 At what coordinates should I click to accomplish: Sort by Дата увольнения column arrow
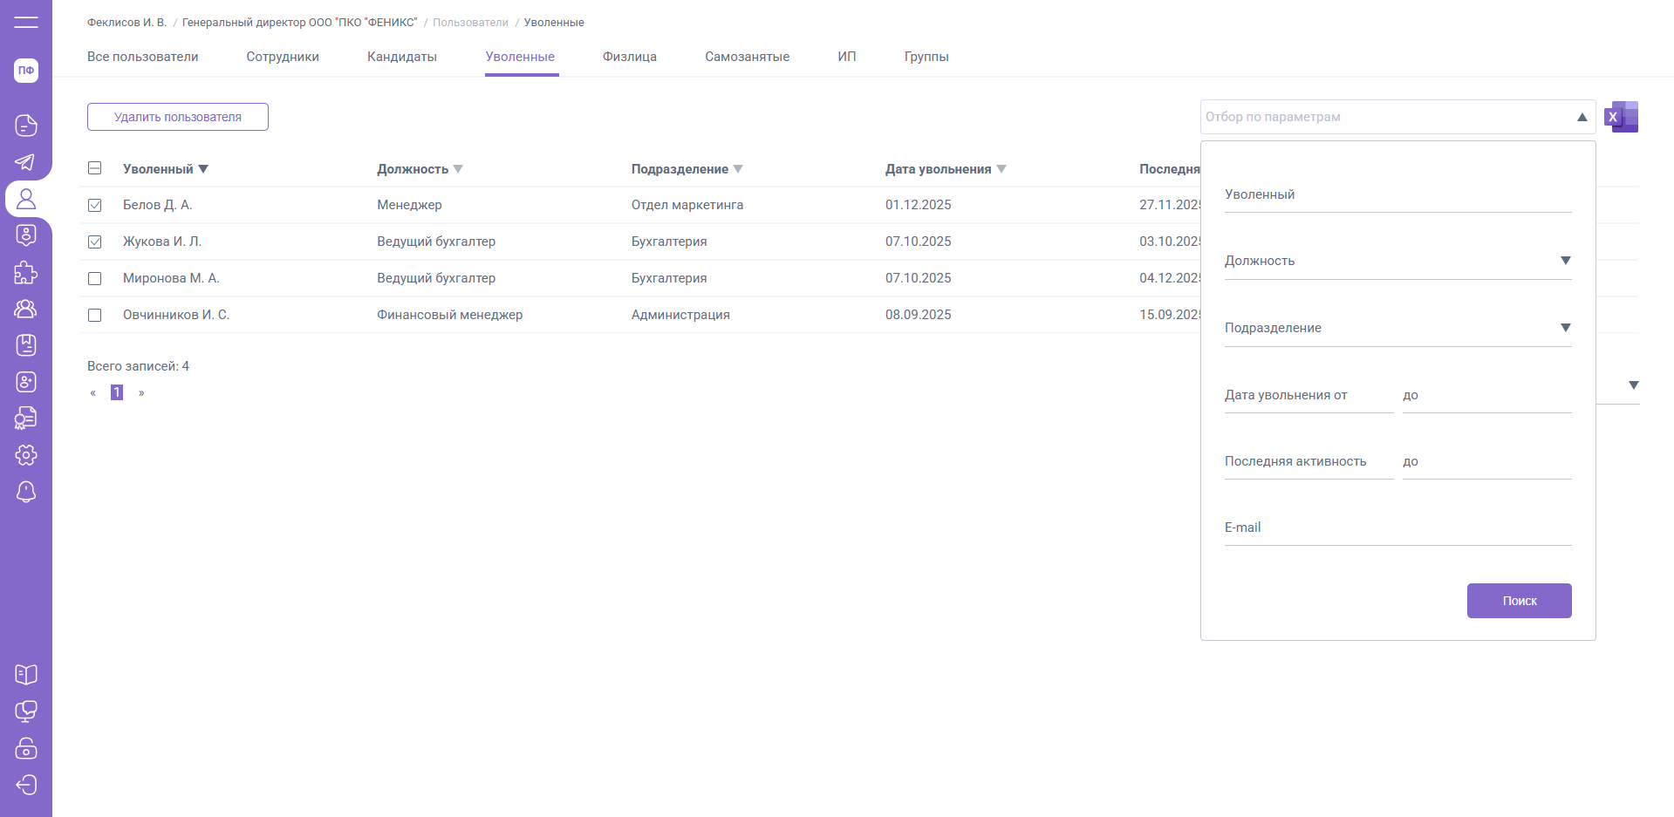[x=1001, y=169]
